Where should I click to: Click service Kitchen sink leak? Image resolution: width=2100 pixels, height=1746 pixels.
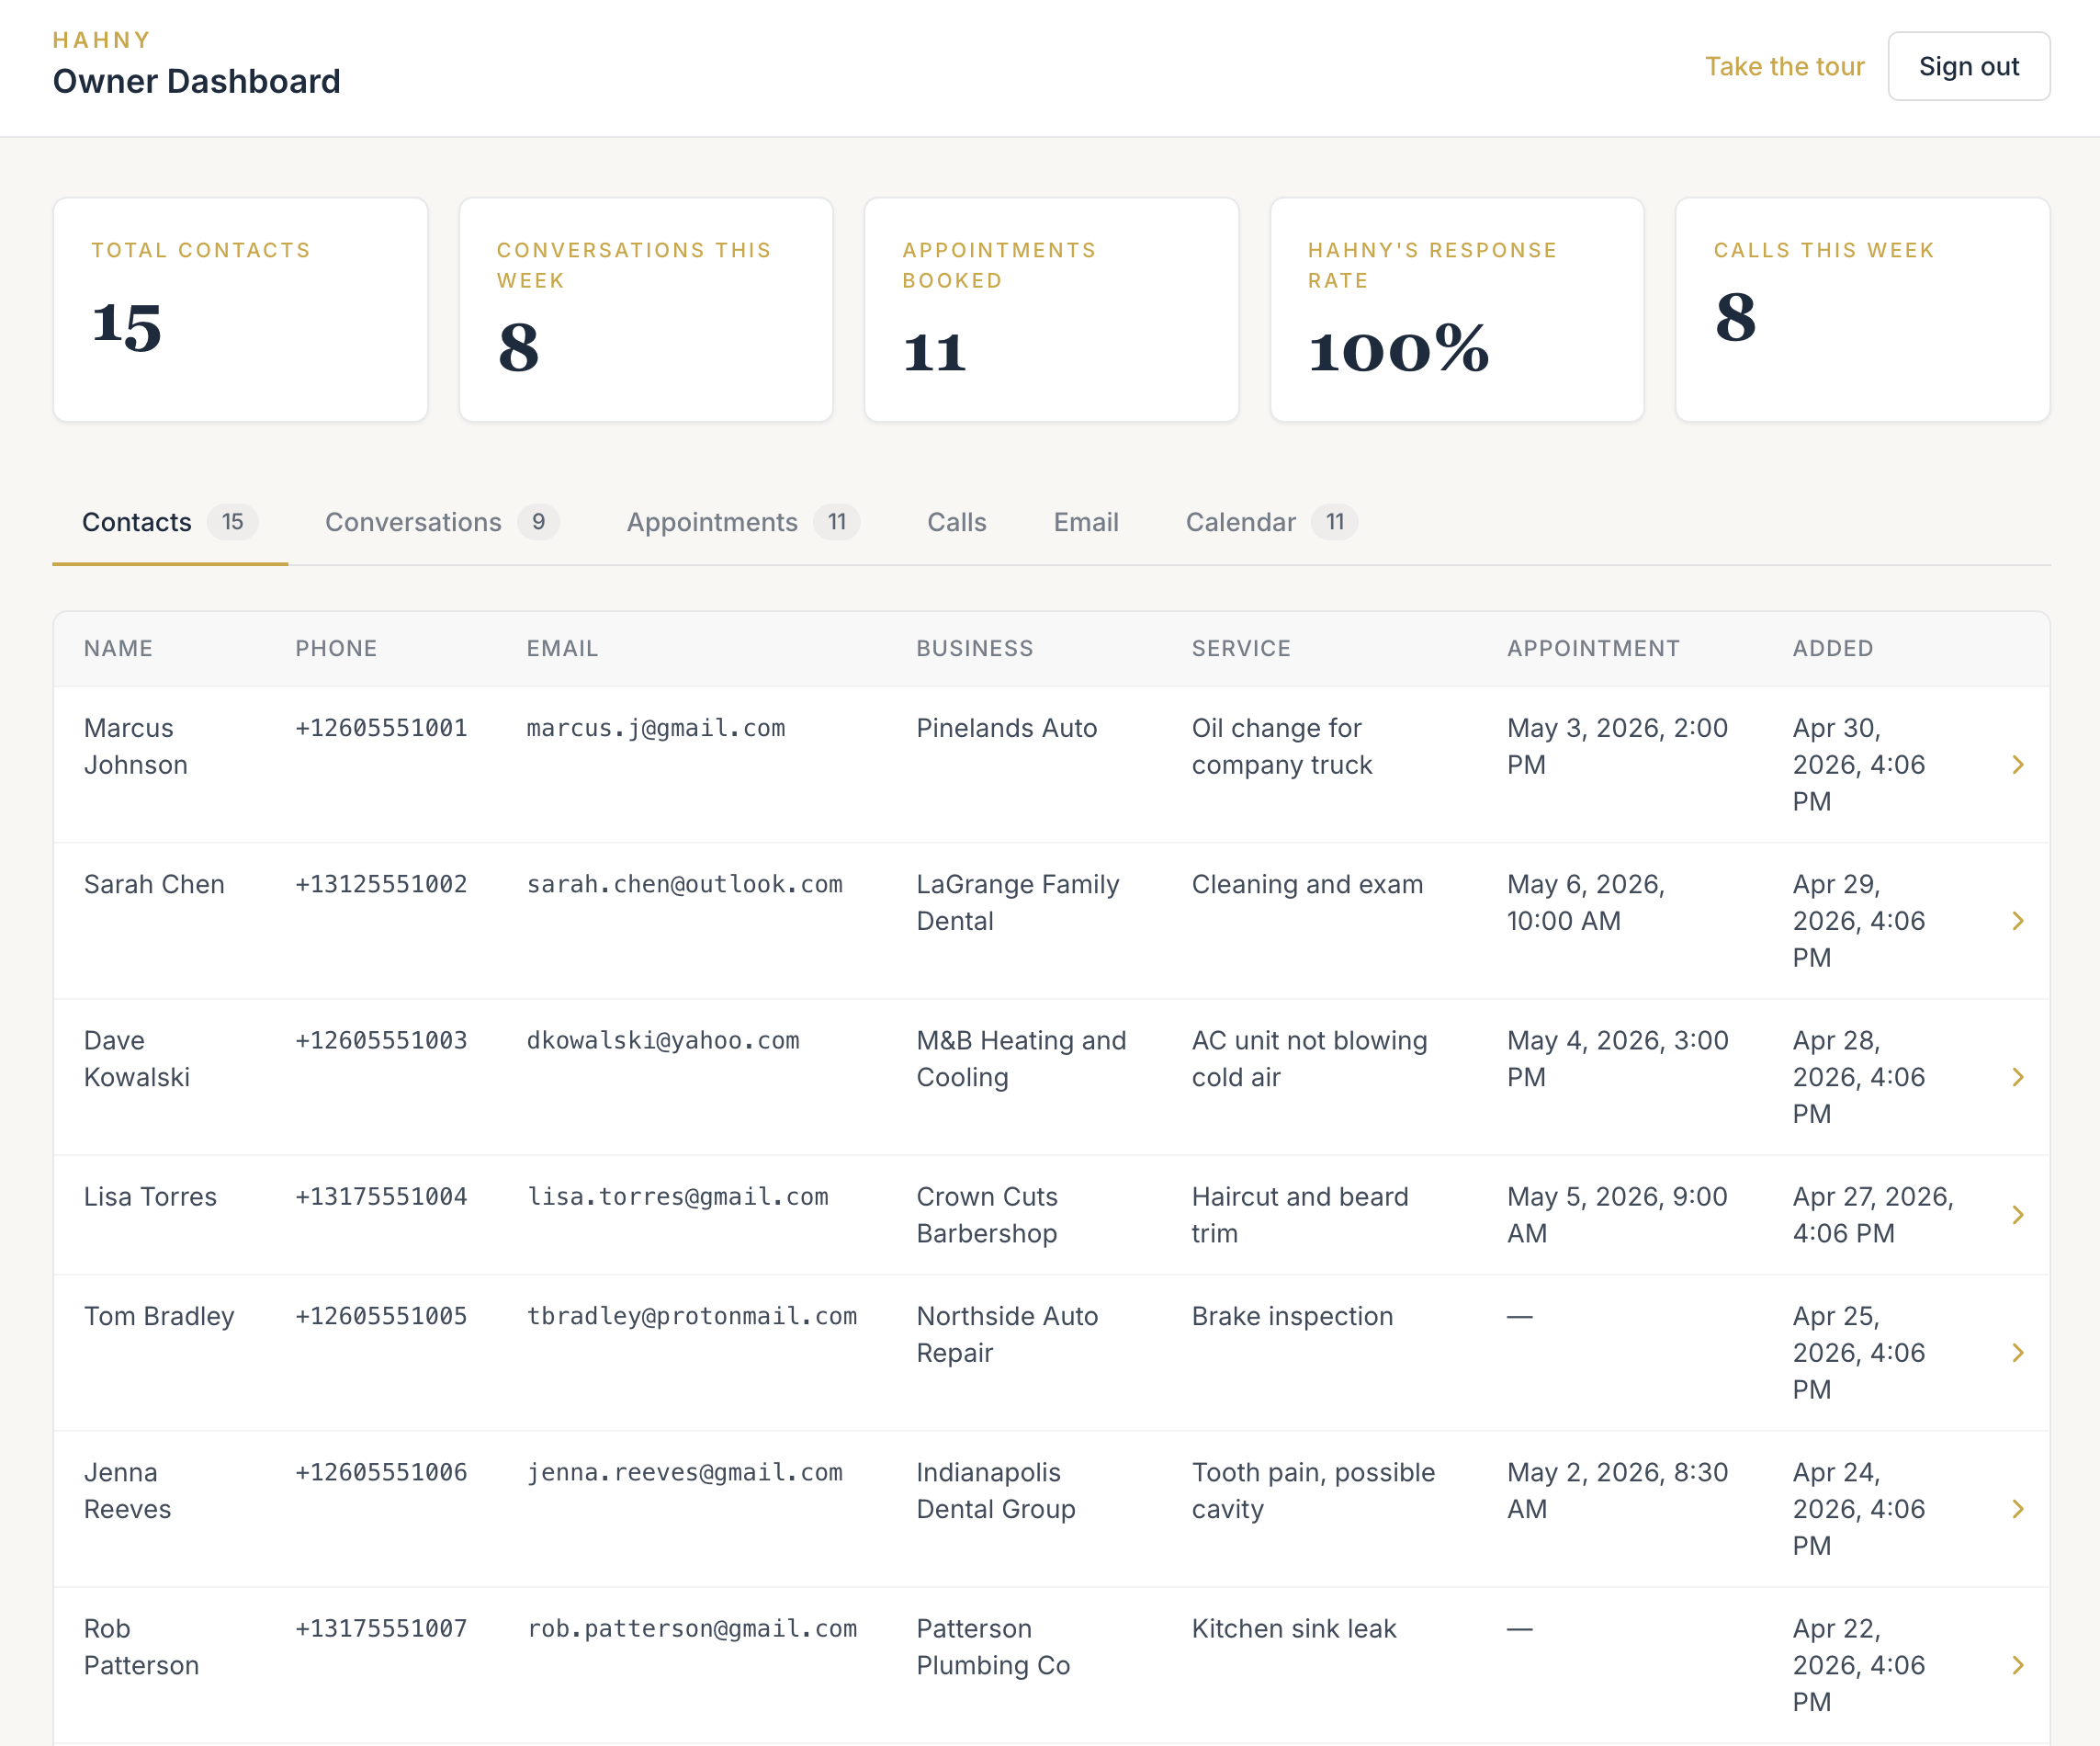(x=1294, y=1628)
